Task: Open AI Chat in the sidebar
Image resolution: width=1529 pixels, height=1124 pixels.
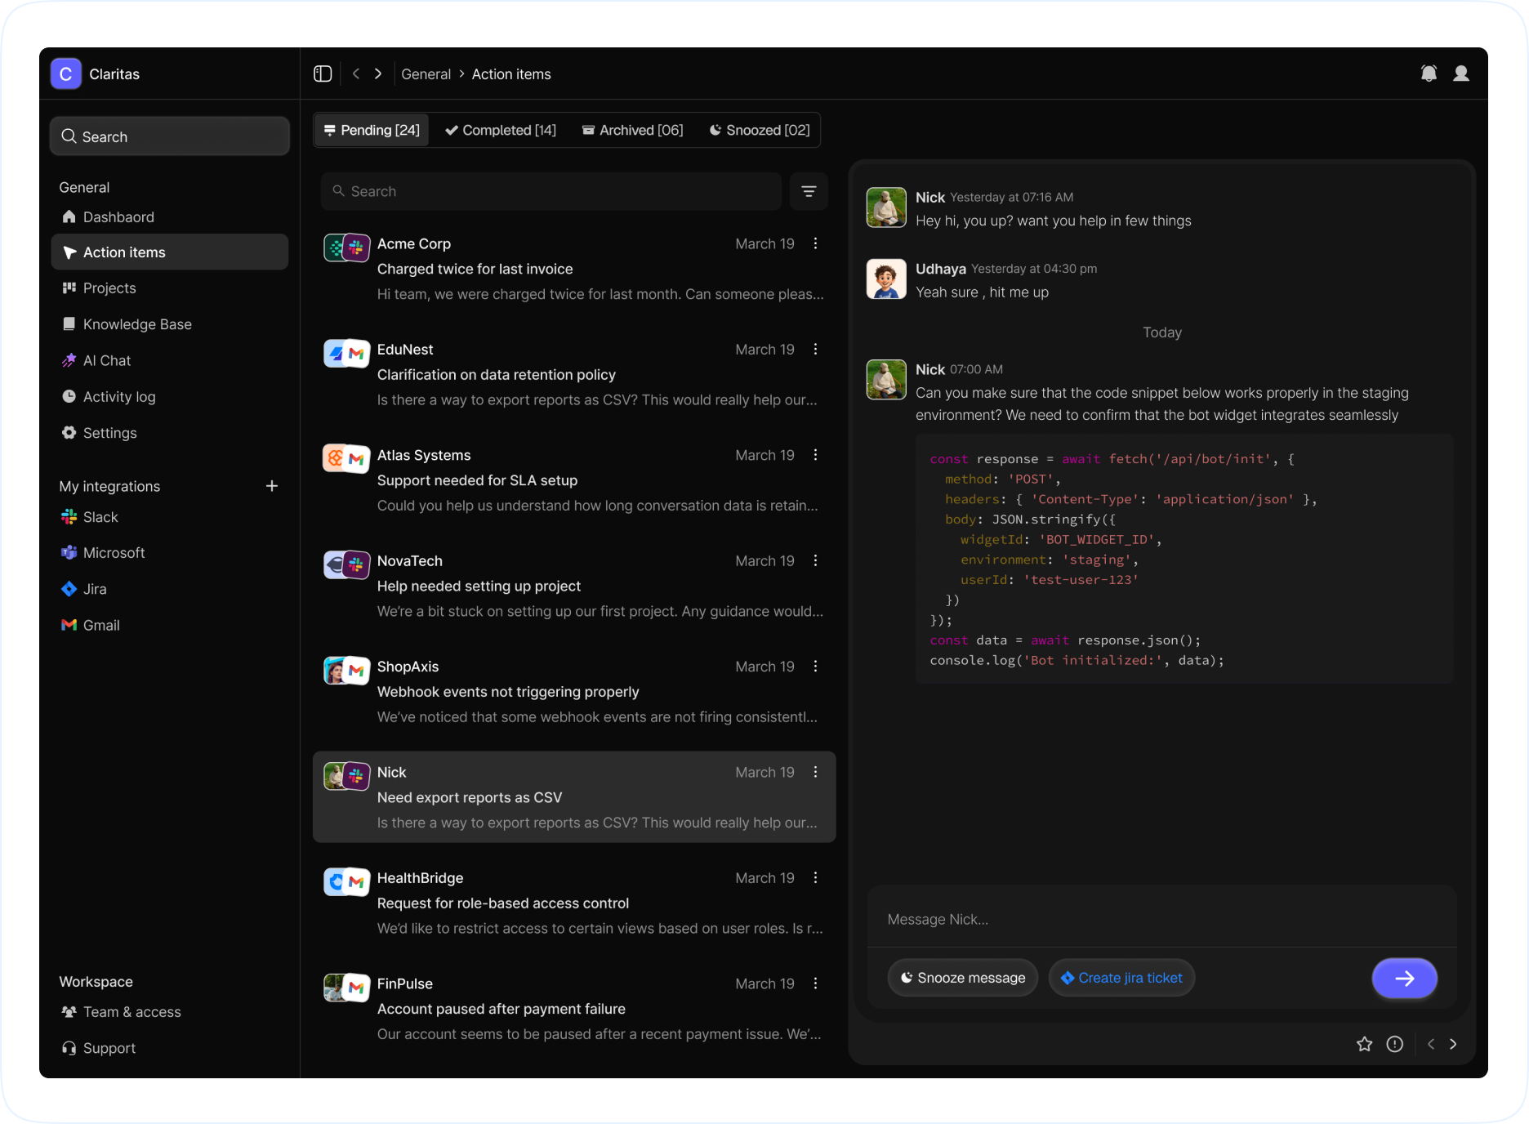Action: pos(169,360)
